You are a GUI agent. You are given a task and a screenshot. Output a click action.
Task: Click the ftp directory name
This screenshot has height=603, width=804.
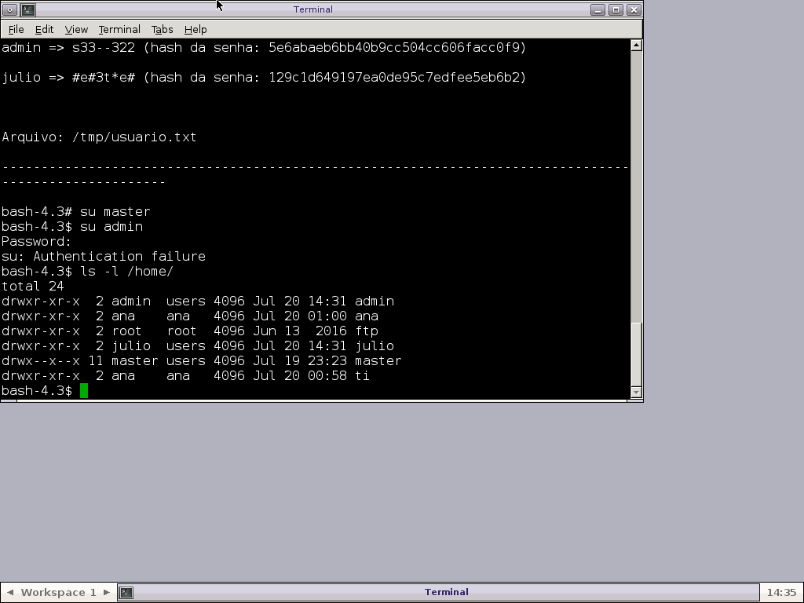point(367,331)
